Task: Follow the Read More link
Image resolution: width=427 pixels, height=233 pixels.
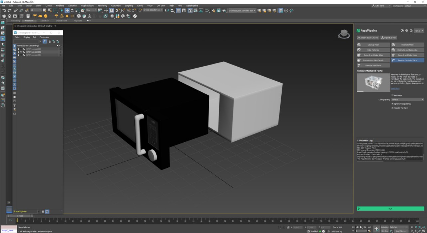Action: click(395, 88)
